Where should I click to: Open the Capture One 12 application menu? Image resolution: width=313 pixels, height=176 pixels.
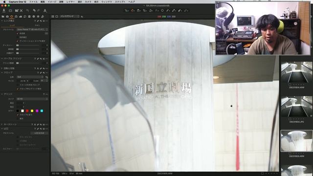pyautogui.click(x=18, y=1)
